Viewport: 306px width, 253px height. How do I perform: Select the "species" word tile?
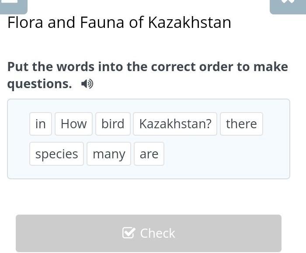point(57,154)
